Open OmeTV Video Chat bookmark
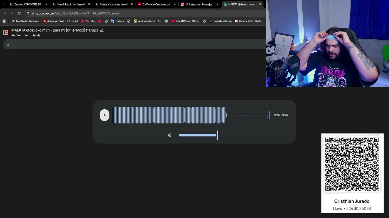The image size is (389, 218). coord(248,21)
